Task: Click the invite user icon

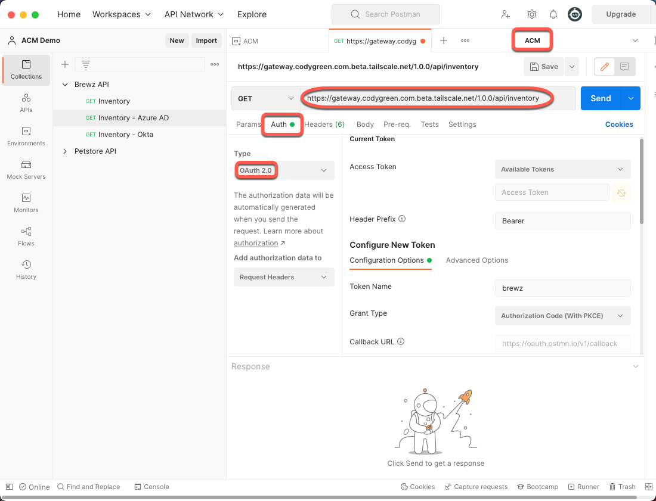Action: (506, 14)
